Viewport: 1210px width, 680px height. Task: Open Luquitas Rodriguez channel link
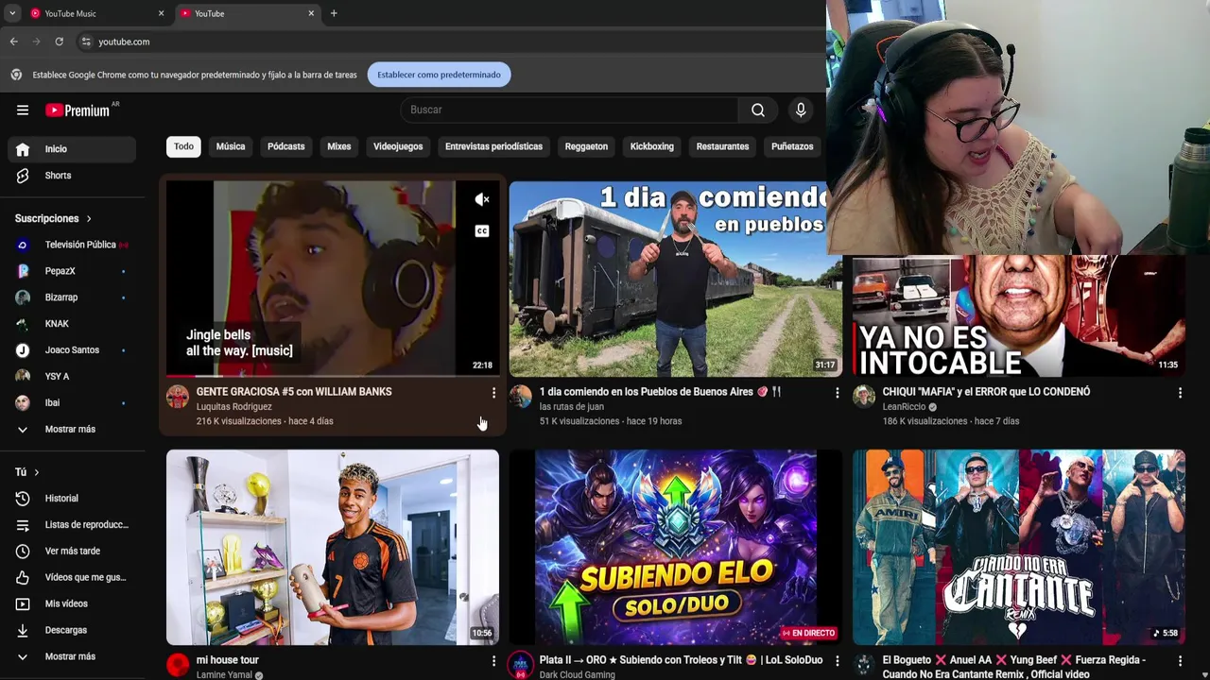click(233, 407)
